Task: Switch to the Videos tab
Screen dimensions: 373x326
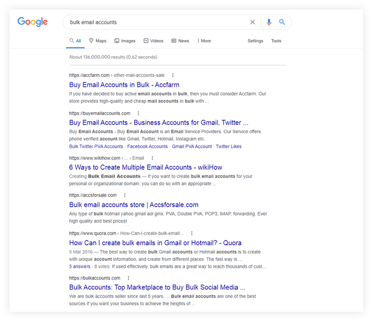Action: click(x=153, y=41)
